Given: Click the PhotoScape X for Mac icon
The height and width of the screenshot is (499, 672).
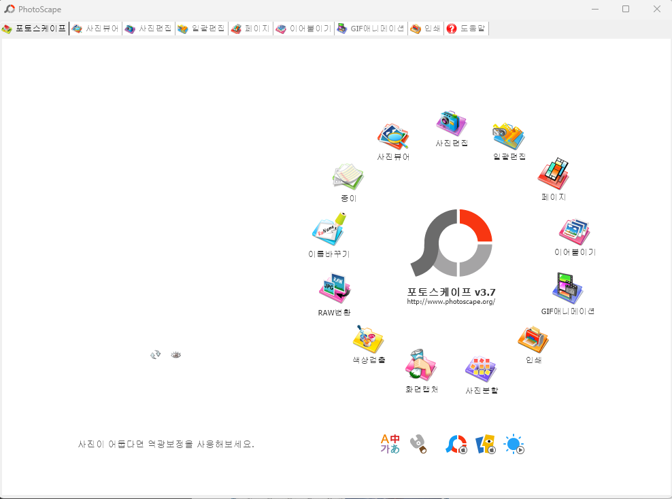Looking at the screenshot, I should [456, 443].
